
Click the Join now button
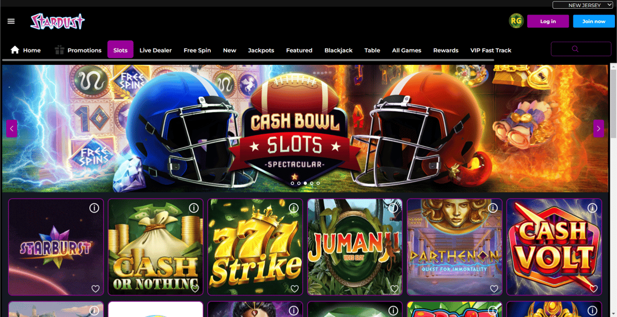(x=594, y=21)
